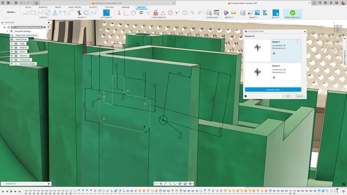Open the Create dropdown menu
347x195 pixels.
44,18
